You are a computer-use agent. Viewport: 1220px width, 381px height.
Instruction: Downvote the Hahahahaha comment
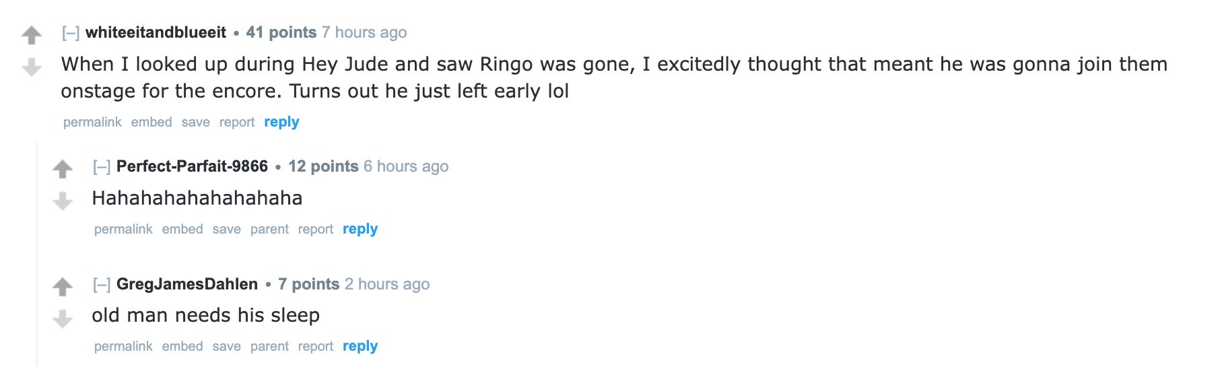tap(63, 201)
